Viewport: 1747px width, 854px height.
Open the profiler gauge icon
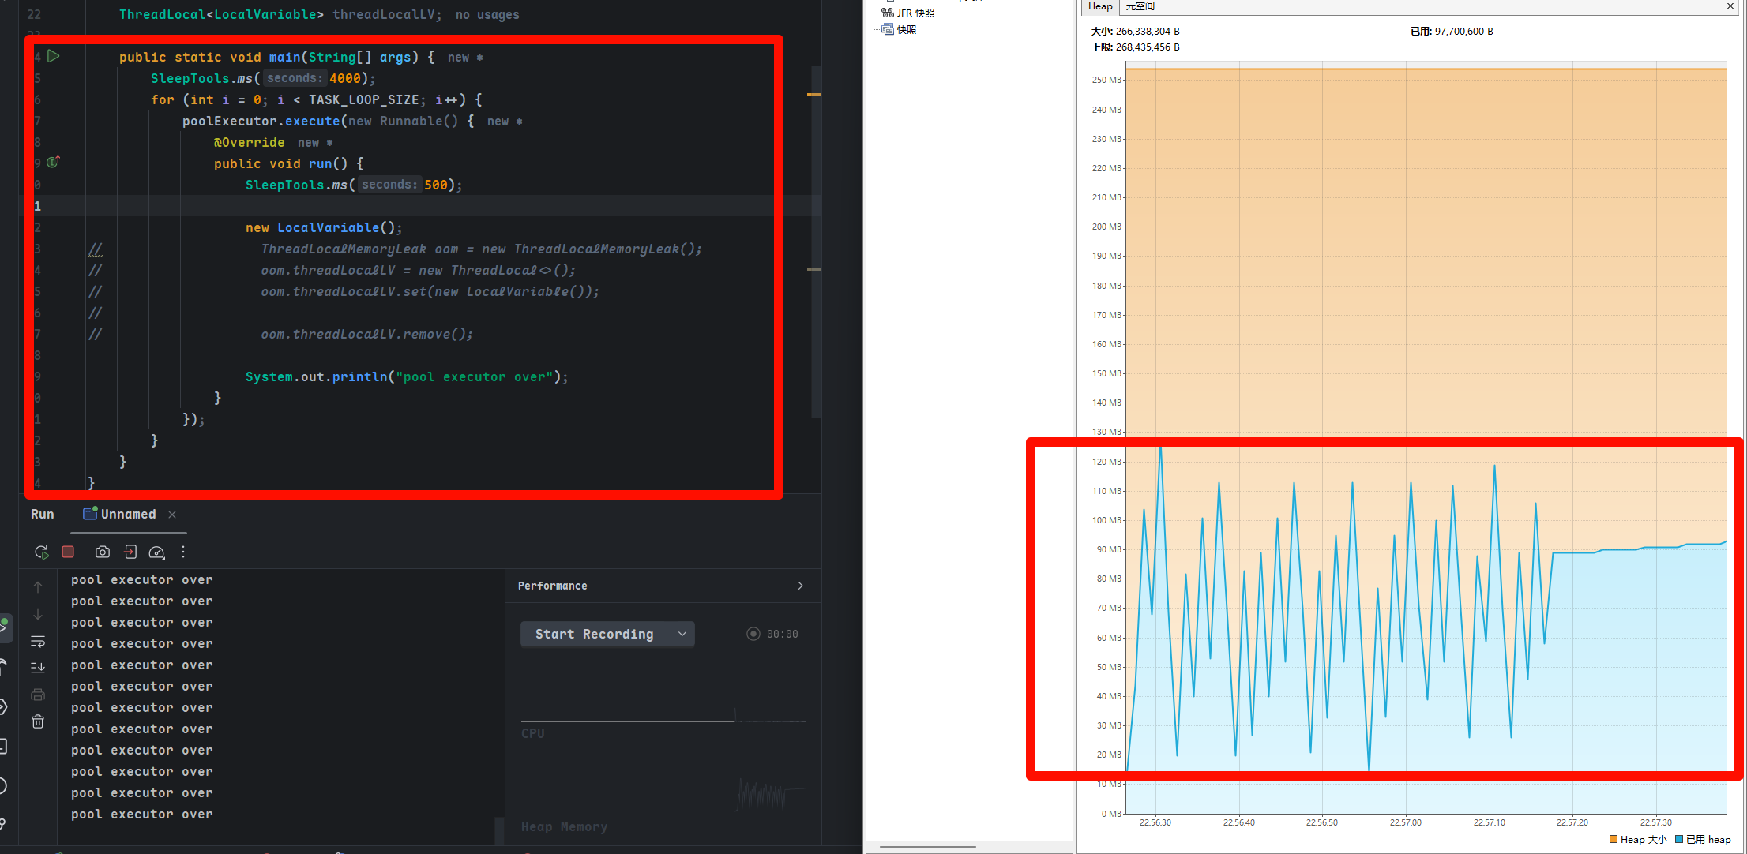[156, 552]
